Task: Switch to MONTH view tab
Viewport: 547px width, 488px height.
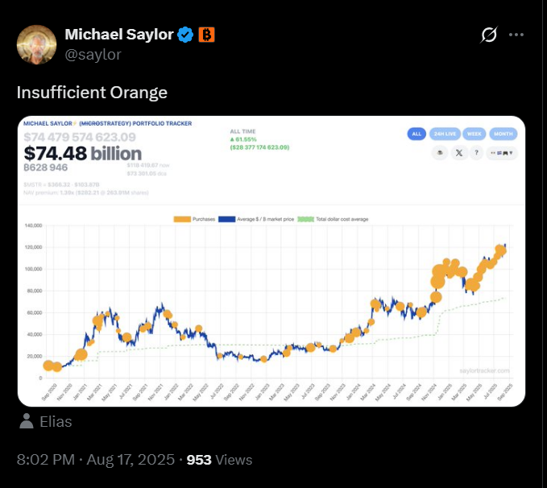Action: click(x=503, y=134)
